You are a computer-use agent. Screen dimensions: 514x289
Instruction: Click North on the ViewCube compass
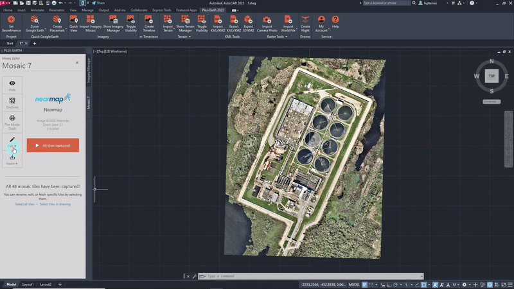(x=492, y=61)
